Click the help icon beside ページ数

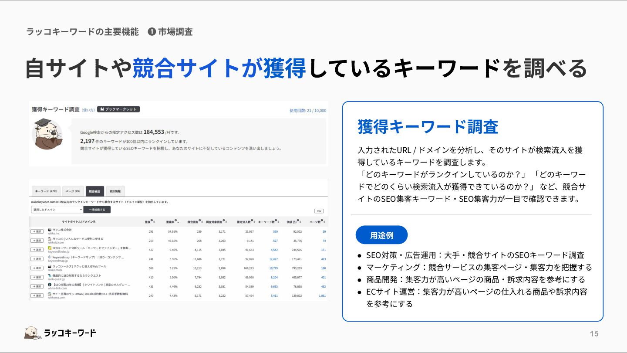(323, 221)
